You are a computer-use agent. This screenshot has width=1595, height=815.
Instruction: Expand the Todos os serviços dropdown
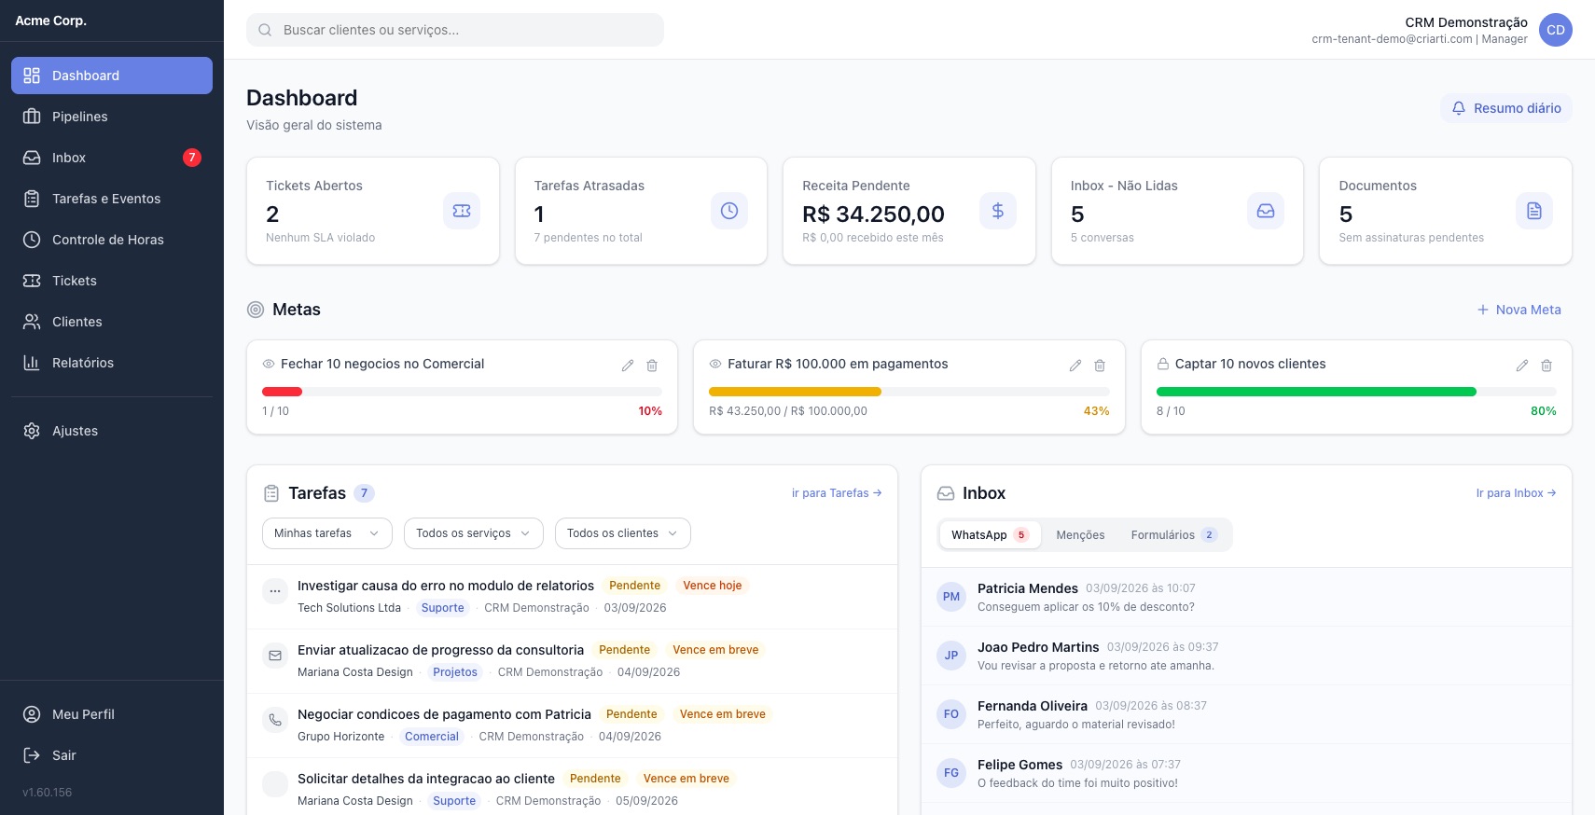tap(474, 533)
